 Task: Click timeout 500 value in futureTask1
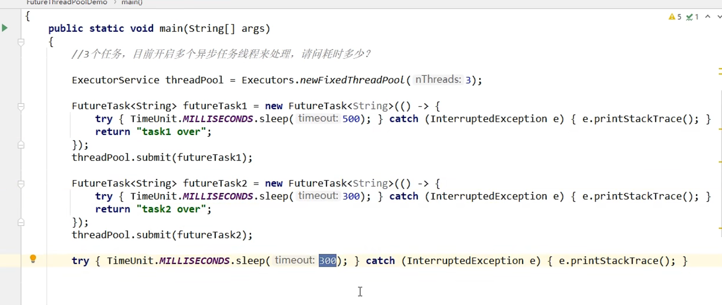pos(351,119)
